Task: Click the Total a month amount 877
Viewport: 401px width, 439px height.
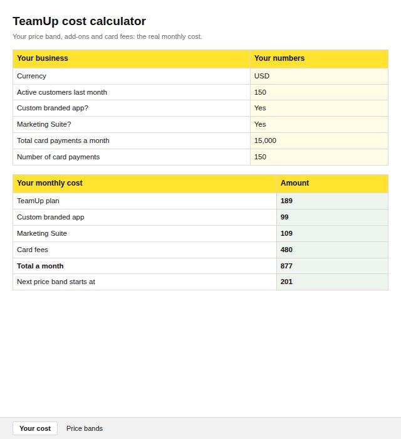Action: pos(332,266)
